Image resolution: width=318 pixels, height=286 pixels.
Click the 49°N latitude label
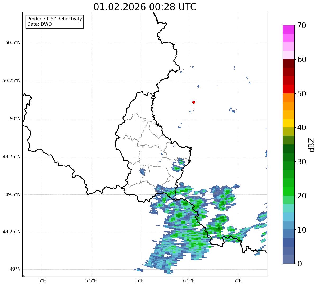[x=15, y=269]
